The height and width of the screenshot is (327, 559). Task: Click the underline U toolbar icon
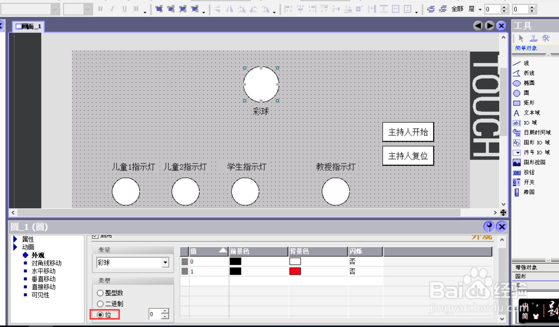click(125, 9)
